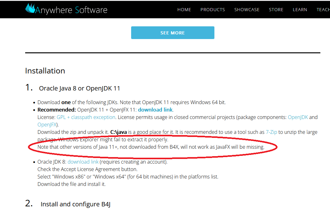Click the 'Select "Windows x86" or "Windows x64"' line

coord(128,177)
